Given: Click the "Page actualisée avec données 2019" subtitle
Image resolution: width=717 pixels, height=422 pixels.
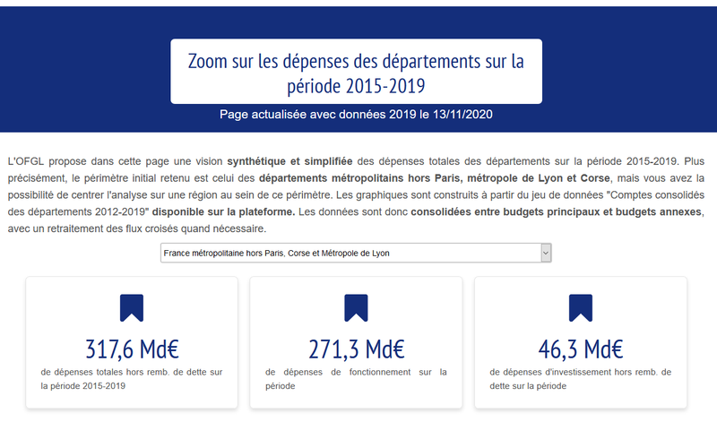Looking at the screenshot, I should coord(356,115).
